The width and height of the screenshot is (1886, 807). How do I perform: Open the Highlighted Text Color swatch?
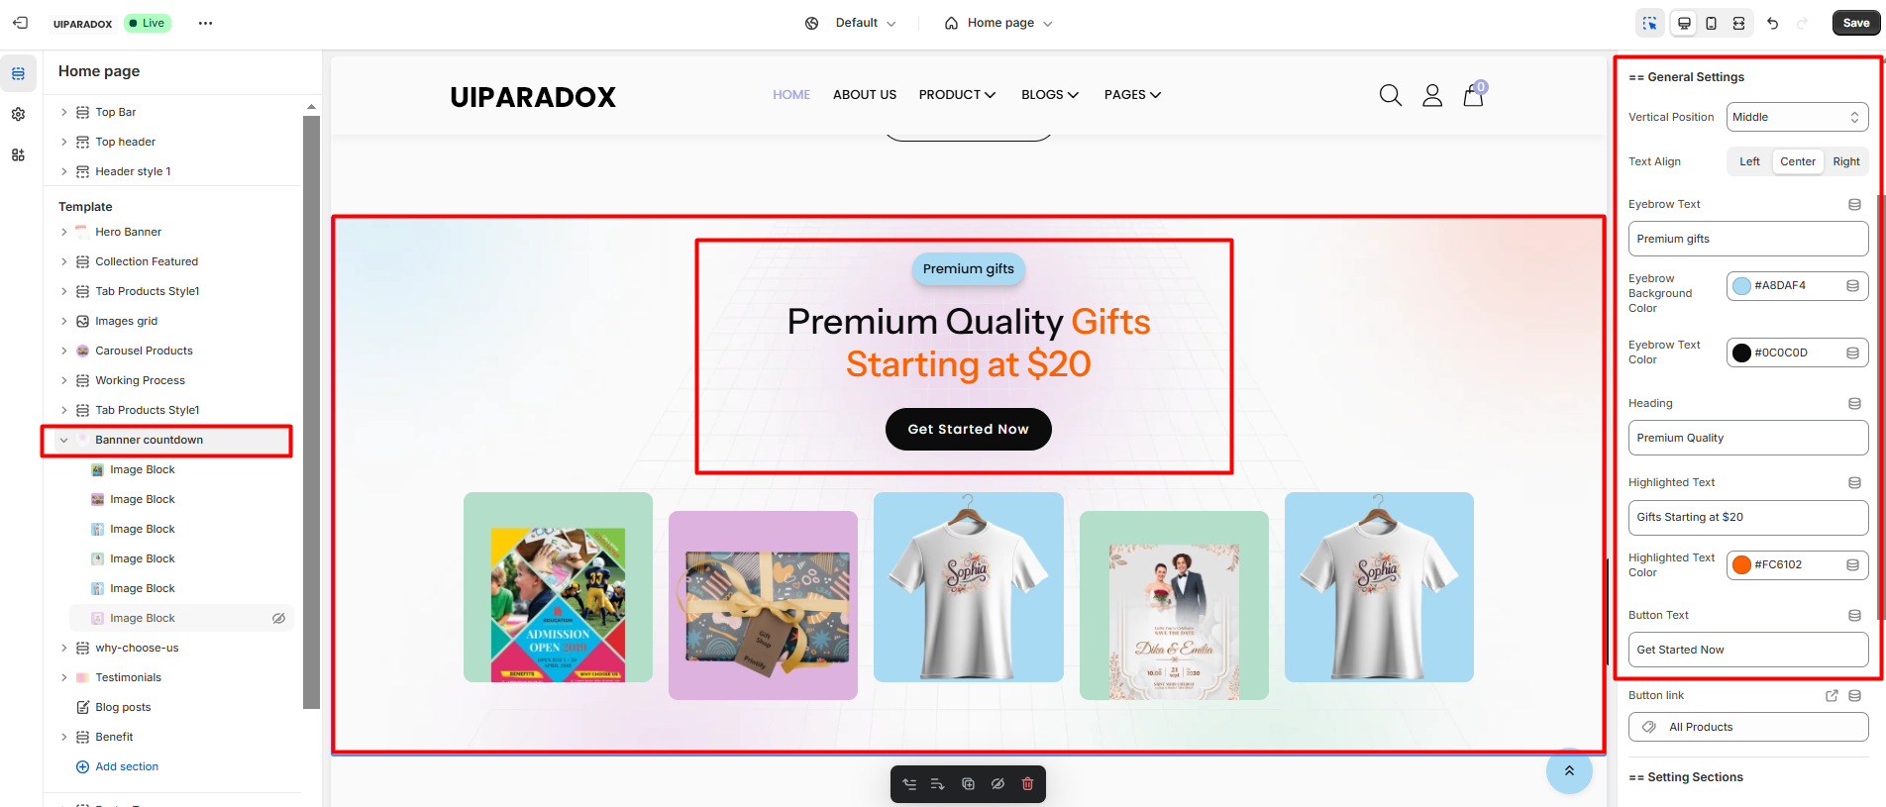coord(1741,565)
